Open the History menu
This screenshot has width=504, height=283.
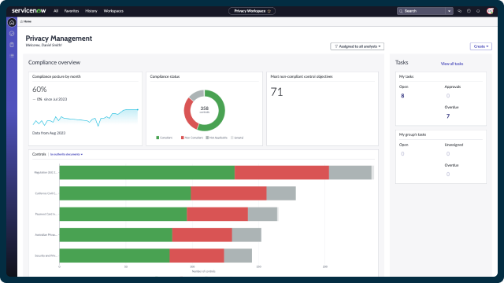pyautogui.click(x=91, y=11)
